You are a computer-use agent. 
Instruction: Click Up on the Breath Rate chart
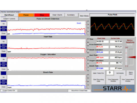(3, 77)
